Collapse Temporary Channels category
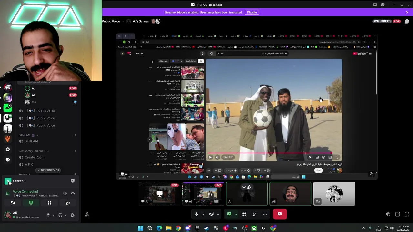Screen dimensions: 413x232 pyautogui.click(x=34, y=151)
